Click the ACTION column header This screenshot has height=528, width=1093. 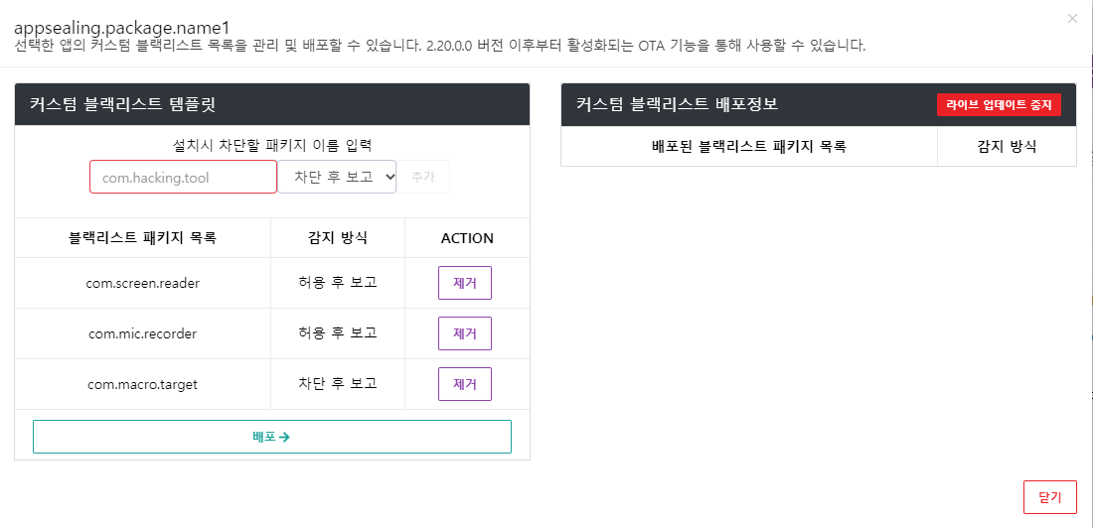coord(467,238)
